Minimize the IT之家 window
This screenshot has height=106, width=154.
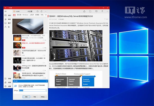(x=100, y=8)
